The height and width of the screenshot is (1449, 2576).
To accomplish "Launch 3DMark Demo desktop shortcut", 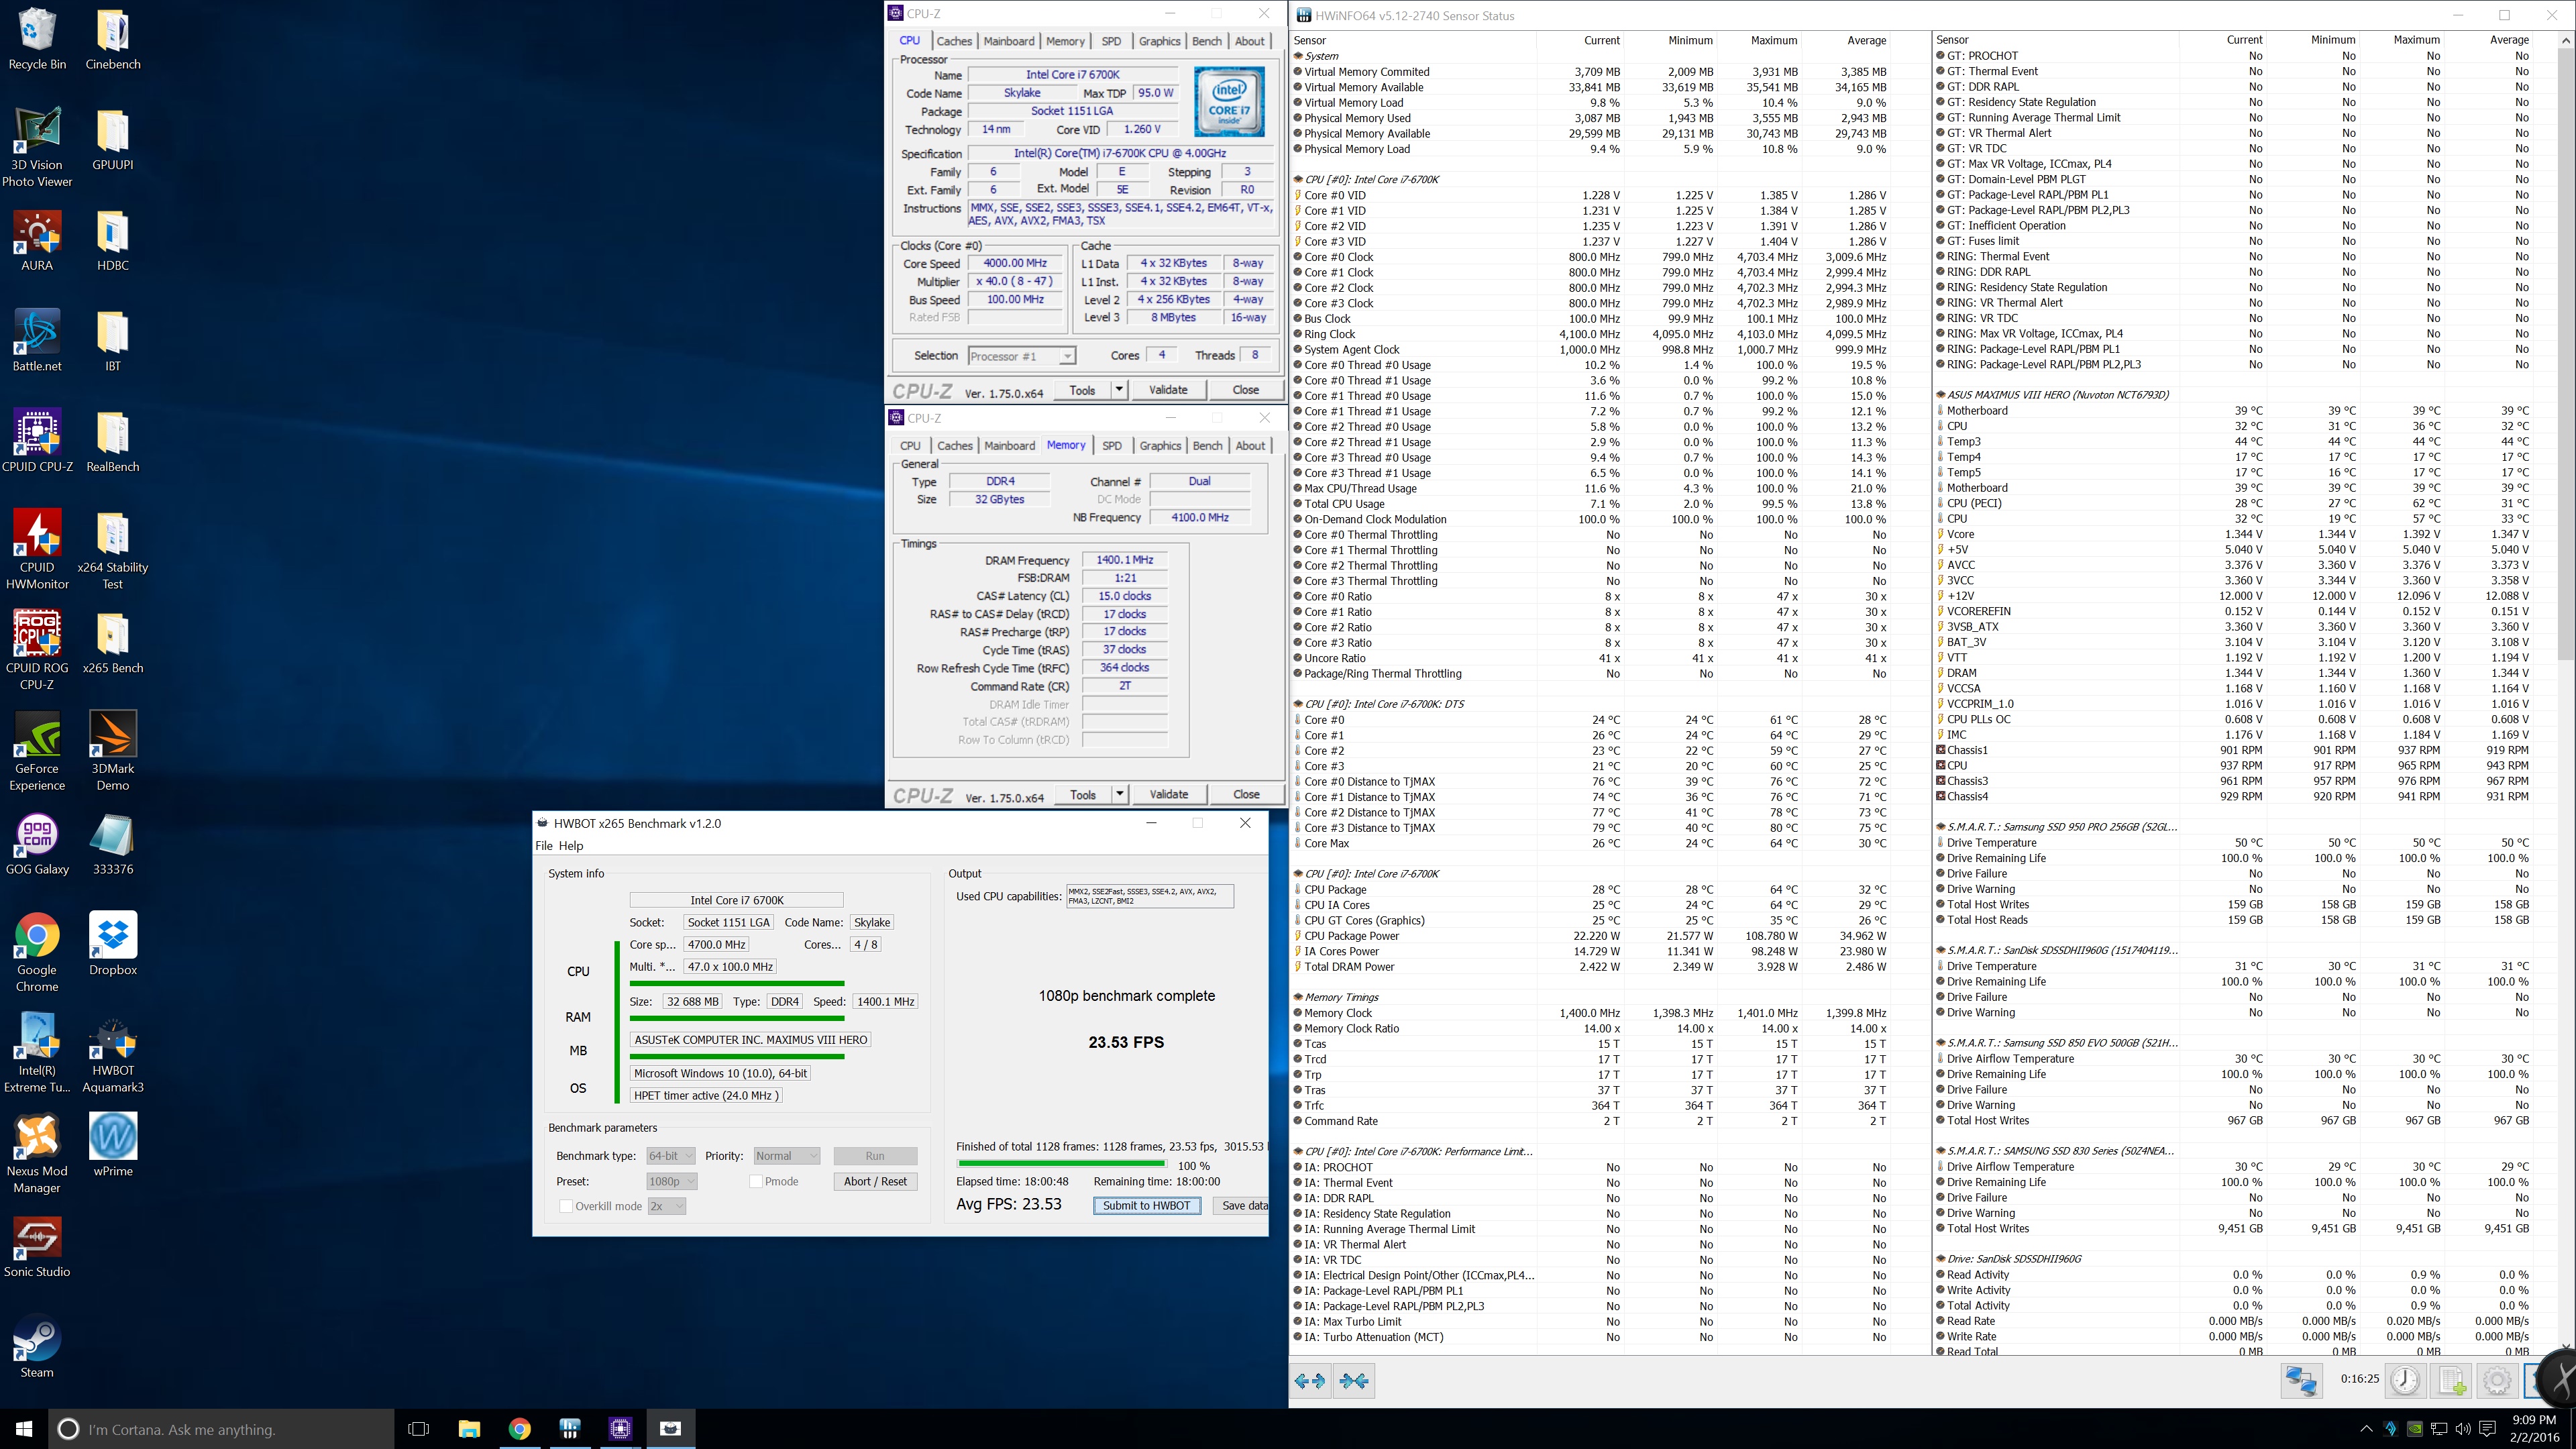I will pos(113,751).
